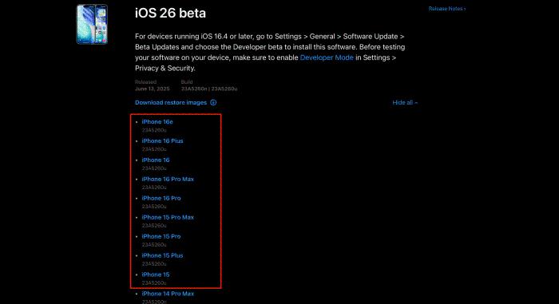The height and width of the screenshot is (304, 559).
Task: Click the iPhone 15 restore image link
Action: coord(156,274)
